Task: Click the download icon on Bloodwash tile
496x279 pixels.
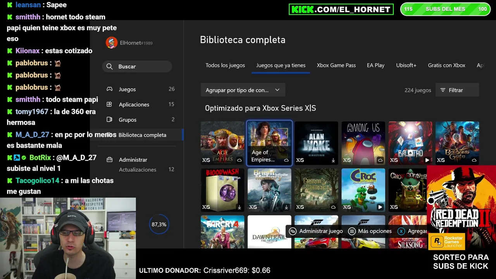Action: pos(239,207)
